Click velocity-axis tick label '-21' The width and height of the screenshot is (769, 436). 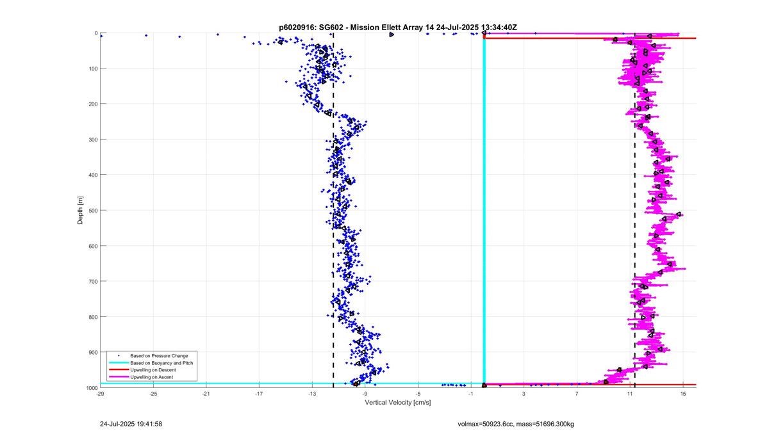pyautogui.click(x=206, y=394)
